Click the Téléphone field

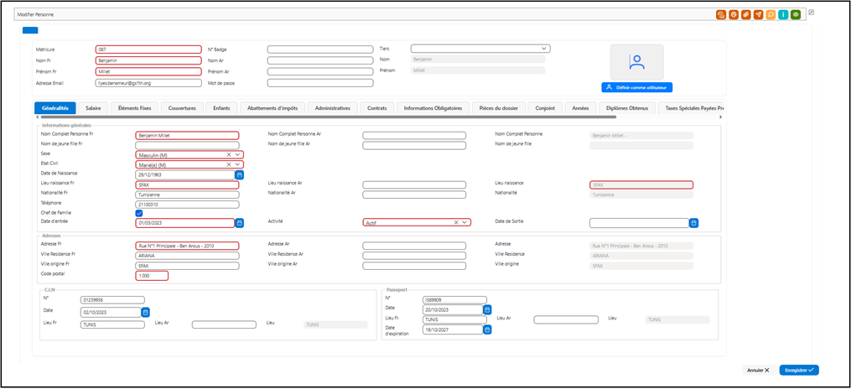click(x=187, y=205)
